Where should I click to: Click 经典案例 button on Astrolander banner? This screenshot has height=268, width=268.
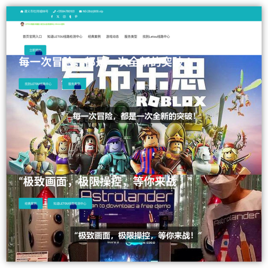click(x=31, y=204)
